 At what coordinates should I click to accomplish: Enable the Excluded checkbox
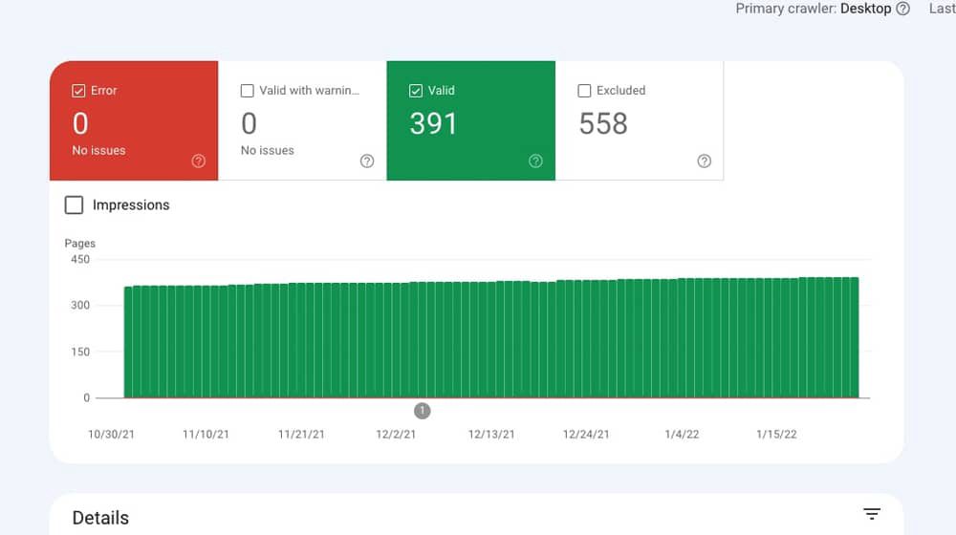[584, 91]
